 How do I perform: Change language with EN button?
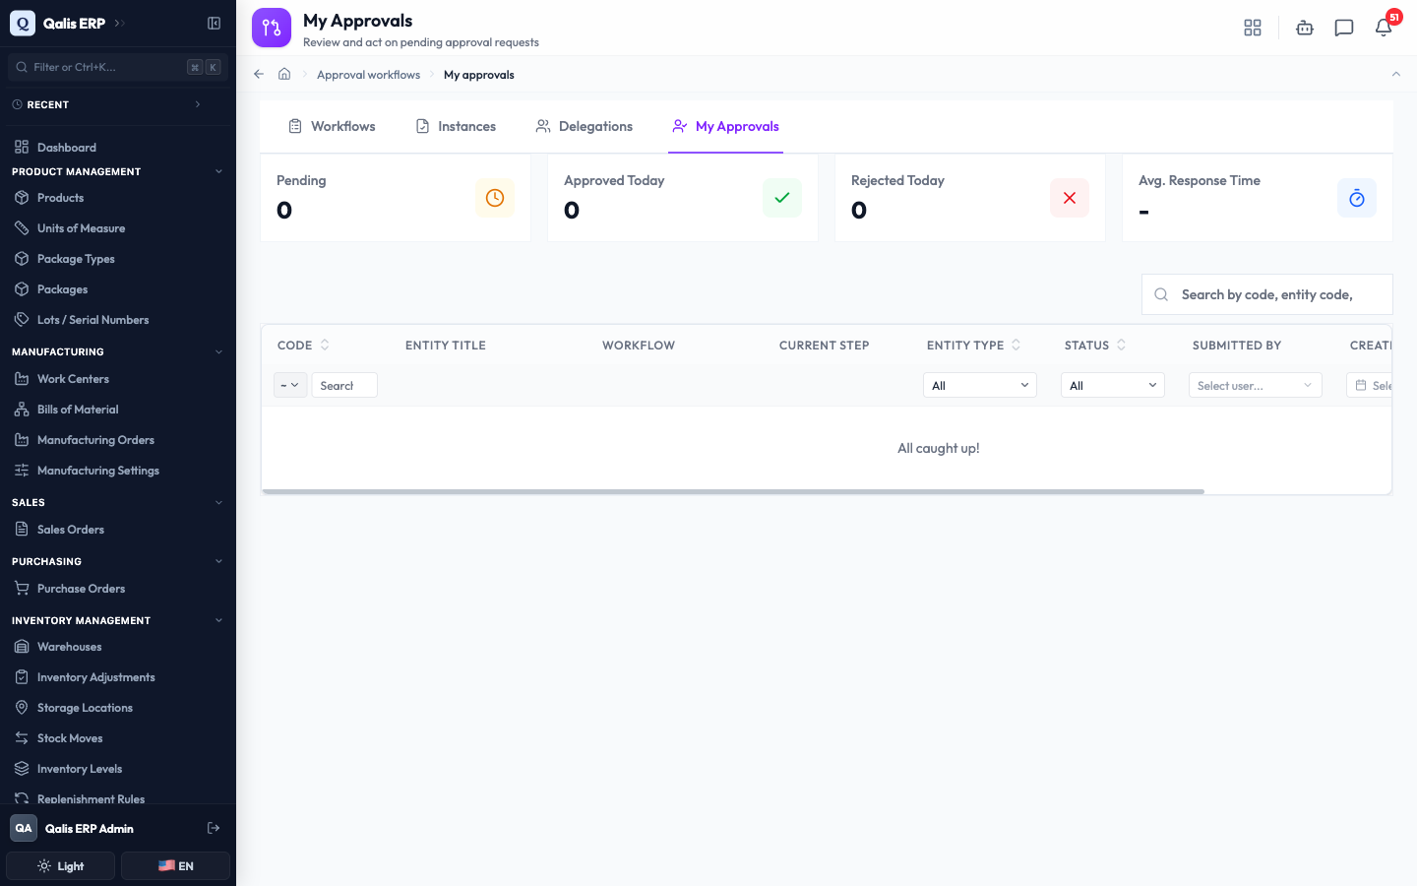[x=175, y=866]
